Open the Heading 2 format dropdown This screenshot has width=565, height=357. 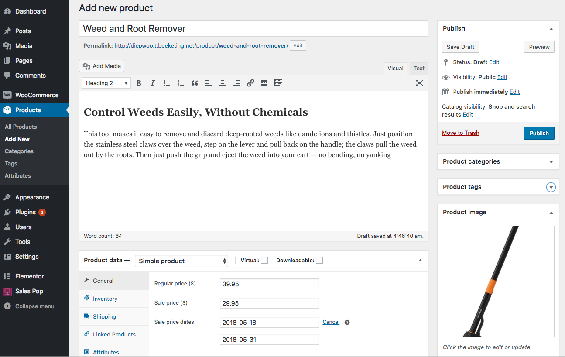coord(106,83)
